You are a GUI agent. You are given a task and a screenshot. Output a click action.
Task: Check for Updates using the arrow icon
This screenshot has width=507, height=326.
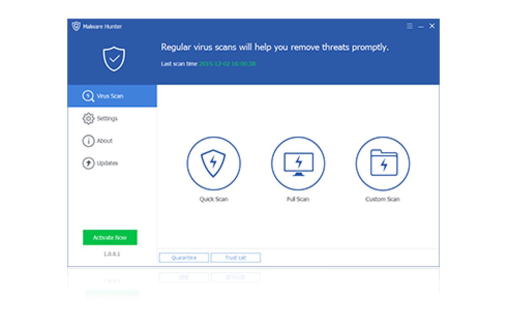(88, 163)
